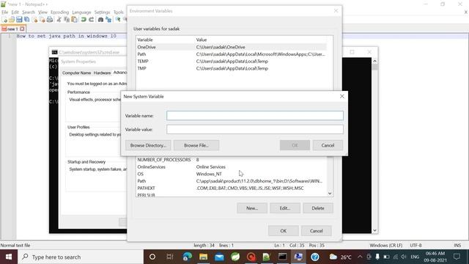Select the PATHEXT system variable row
Viewport: 469px width, 264px height.
click(x=232, y=188)
